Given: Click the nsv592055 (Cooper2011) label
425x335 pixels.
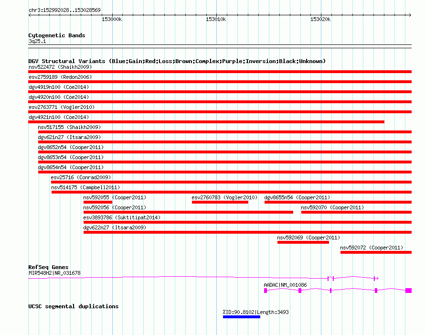Looking at the screenshot, I should tap(115, 197).
